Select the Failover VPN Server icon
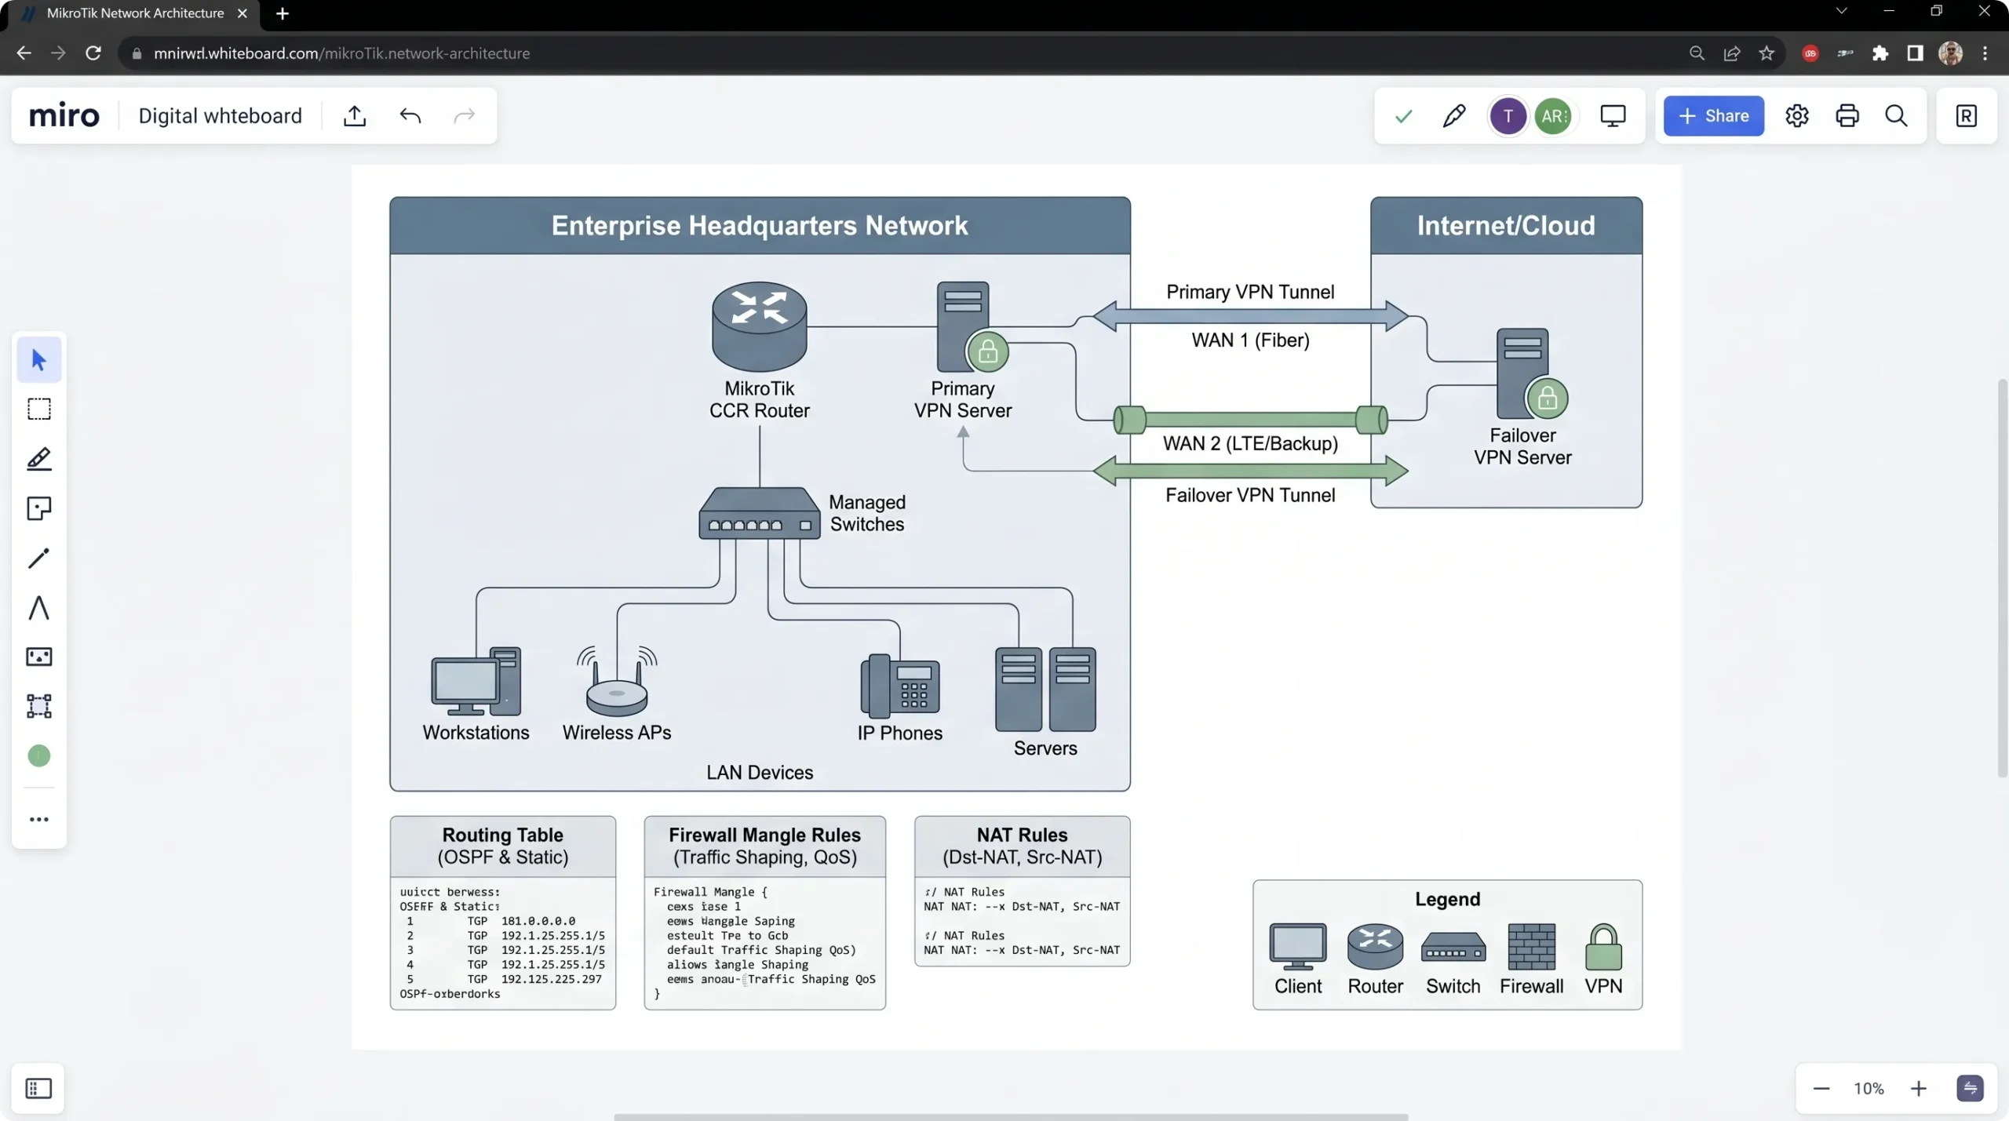 click(1531, 373)
